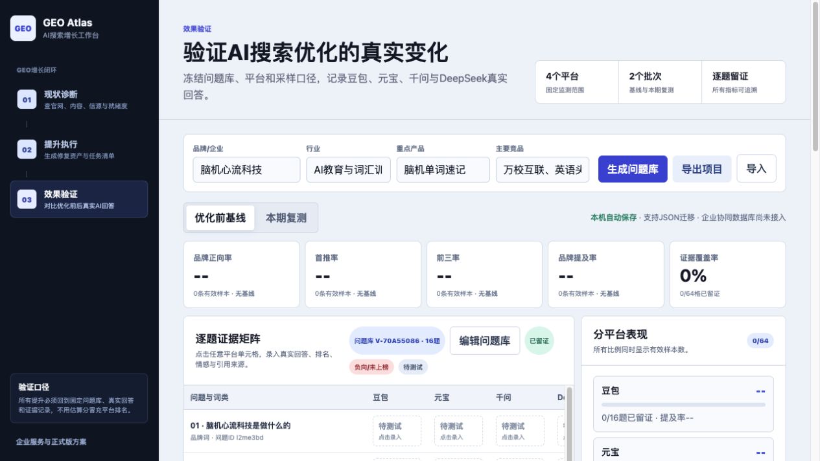Click the 导入 button
Viewport: 820px width, 461px height.
point(756,169)
